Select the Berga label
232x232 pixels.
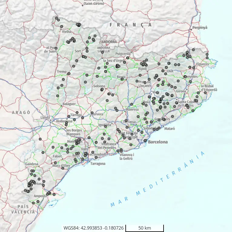(121, 77)
